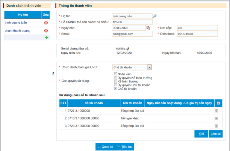
Task: Click the Ngày bắt đầu hoạt động column header
Action: pyautogui.click(x=179, y=103)
